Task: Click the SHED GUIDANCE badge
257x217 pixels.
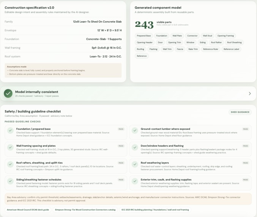Action: [x=240, y=112]
